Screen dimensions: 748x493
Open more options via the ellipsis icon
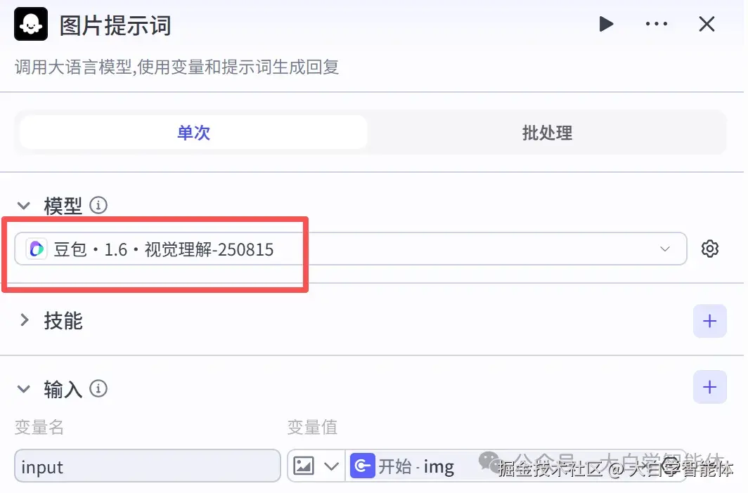click(x=657, y=23)
